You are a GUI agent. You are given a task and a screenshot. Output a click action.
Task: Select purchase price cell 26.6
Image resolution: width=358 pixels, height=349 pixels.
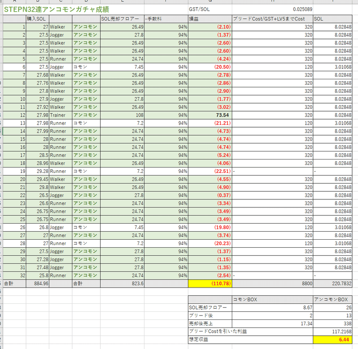38,203
